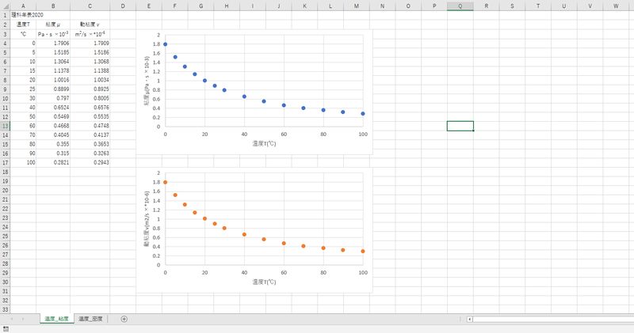The image size is (634, 333).
Task: Click temperature cell with value 100
Action: (x=23, y=163)
